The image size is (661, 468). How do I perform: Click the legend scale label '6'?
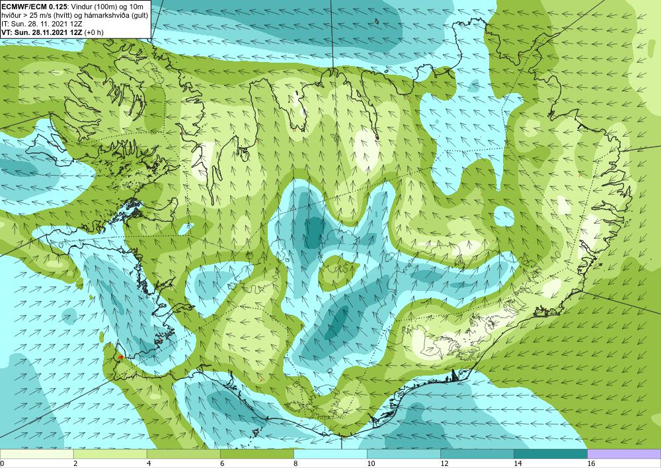point(222,463)
